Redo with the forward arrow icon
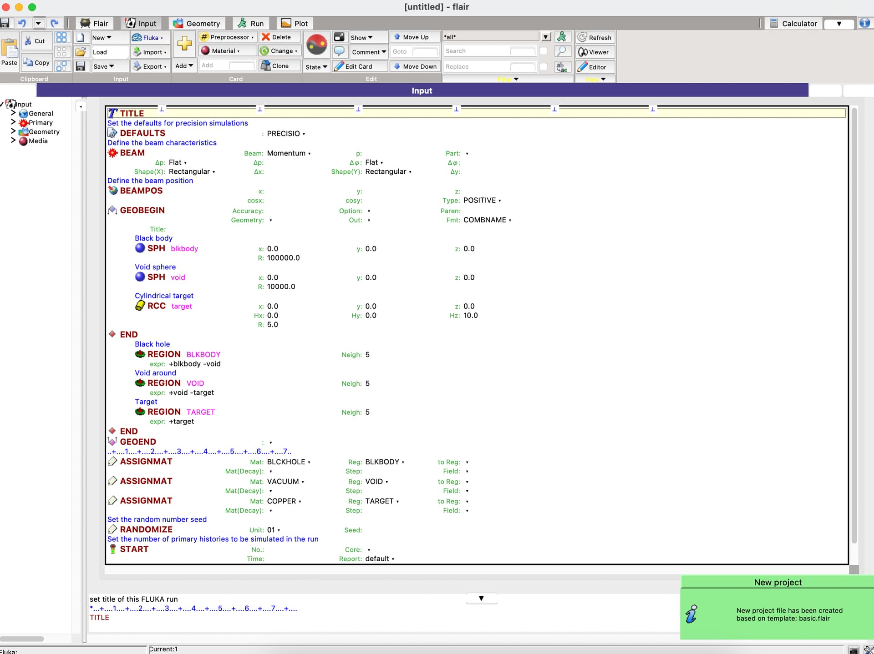 point(55,23)
